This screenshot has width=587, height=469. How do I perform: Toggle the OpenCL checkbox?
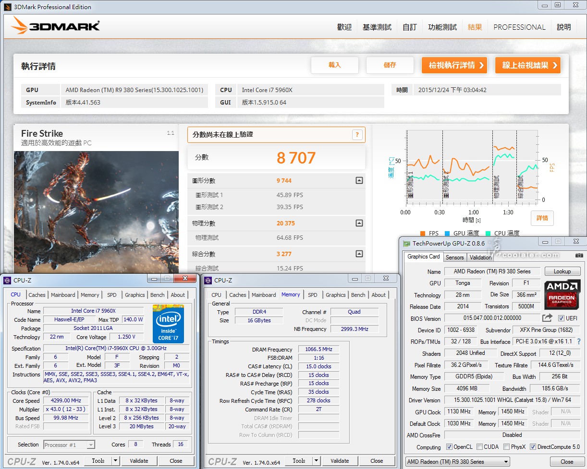449,447
